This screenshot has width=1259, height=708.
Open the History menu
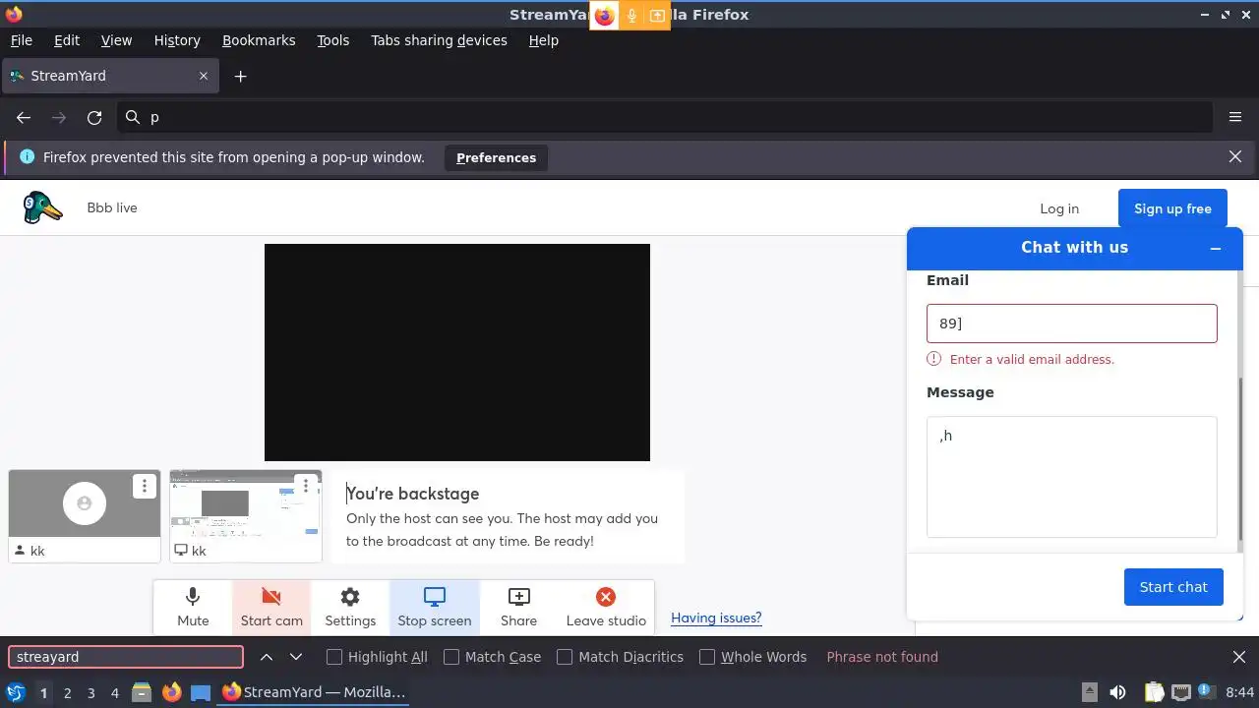point(177,40)
